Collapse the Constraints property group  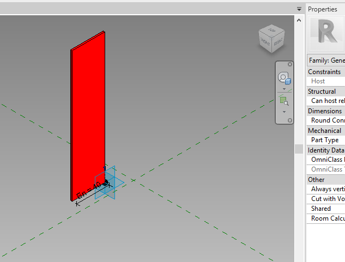326,72
